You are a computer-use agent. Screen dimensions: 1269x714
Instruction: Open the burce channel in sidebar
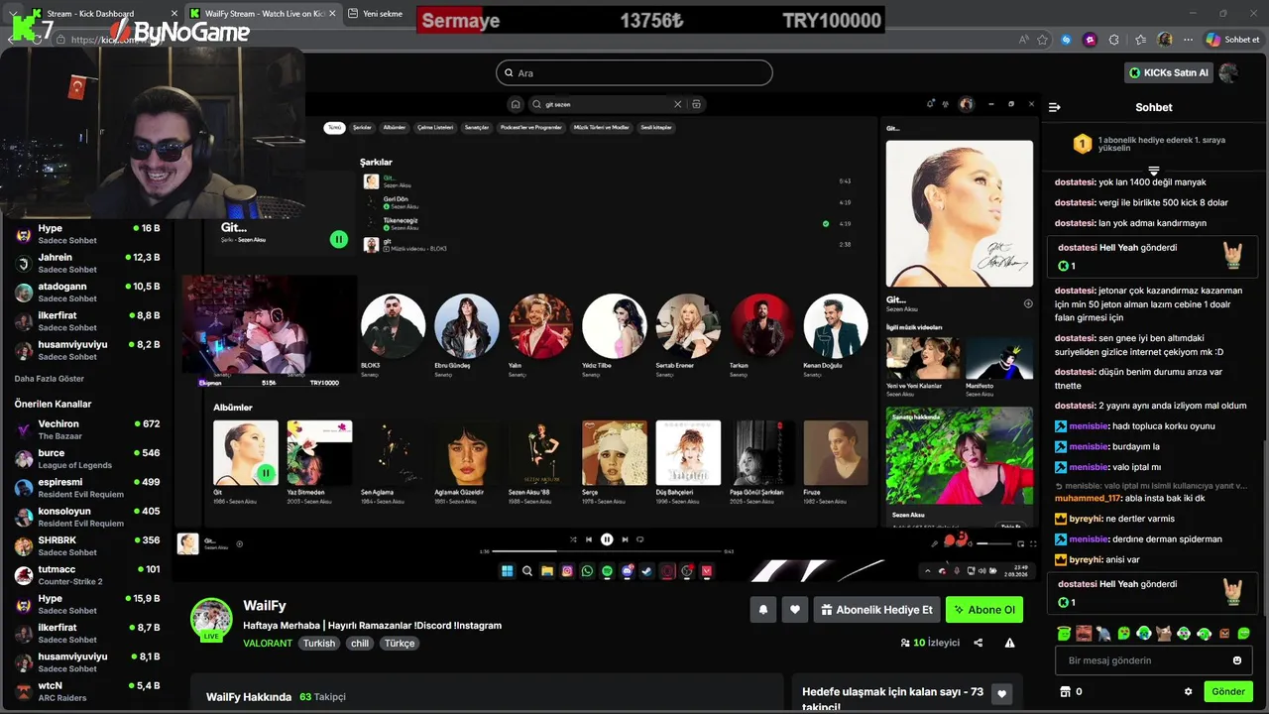coord(87,458)
